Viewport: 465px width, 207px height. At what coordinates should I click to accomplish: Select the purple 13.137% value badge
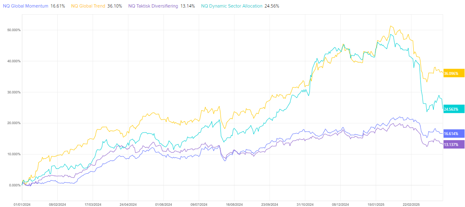[453, 144]
